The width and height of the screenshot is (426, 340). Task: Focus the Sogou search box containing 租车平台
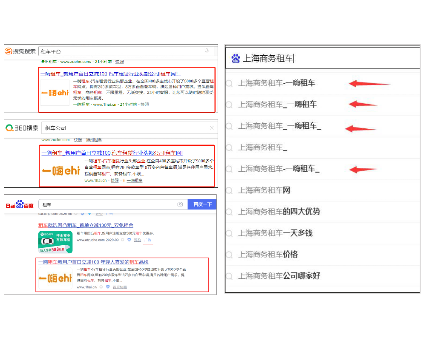point(127,51)
